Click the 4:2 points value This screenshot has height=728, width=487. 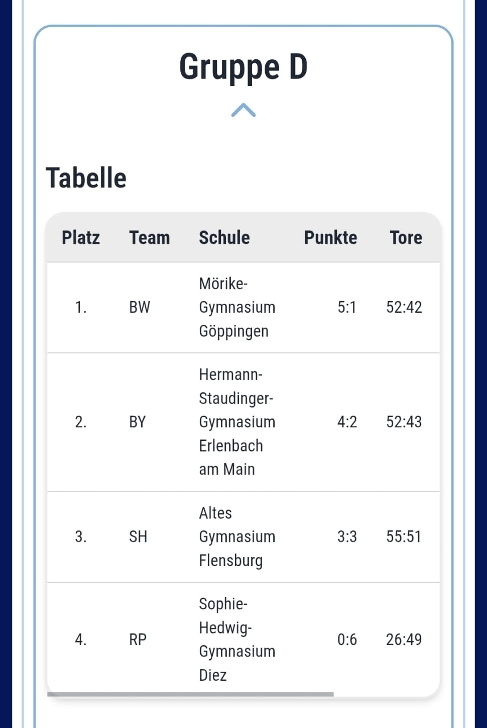click(347, 422)
